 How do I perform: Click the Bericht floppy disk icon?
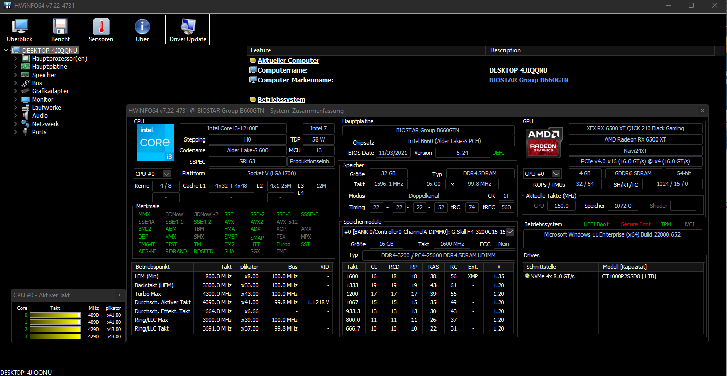pos(60,27)
